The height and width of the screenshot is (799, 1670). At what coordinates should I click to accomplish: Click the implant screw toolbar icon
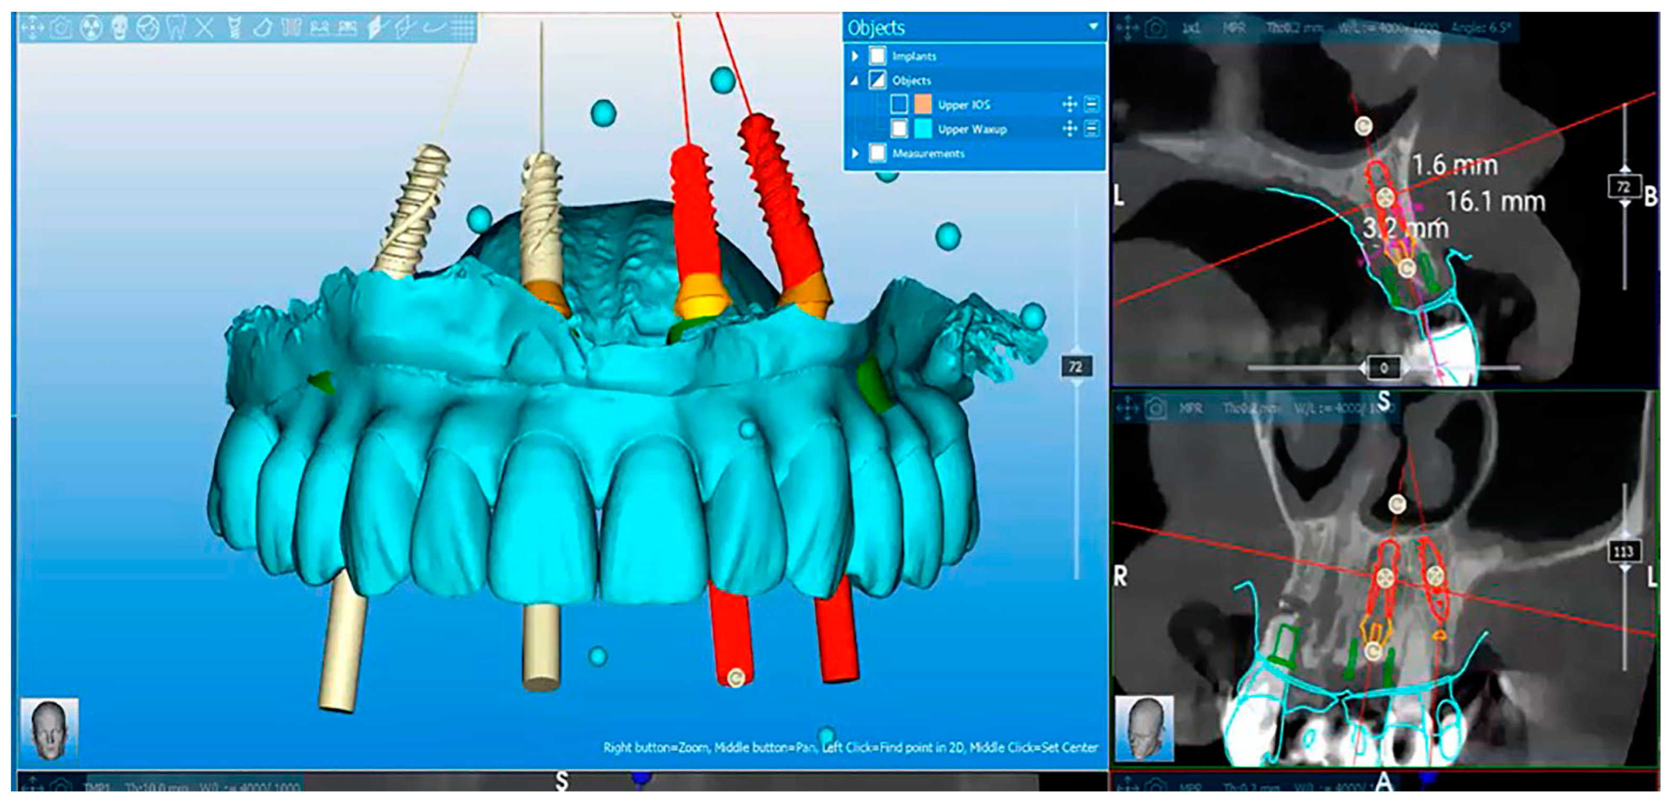click(234, 28)
